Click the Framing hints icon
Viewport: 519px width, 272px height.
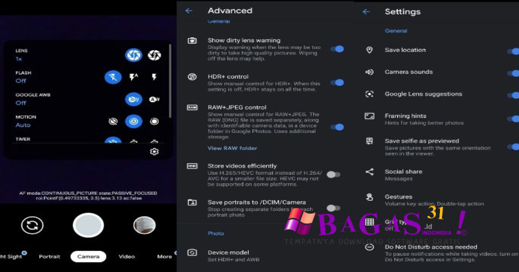(x=369, y=116)
